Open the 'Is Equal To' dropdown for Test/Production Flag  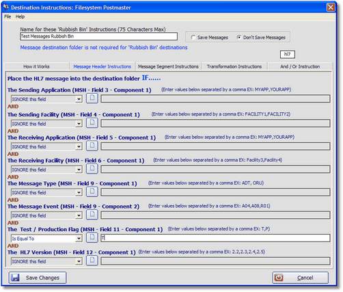coord(79,239)
